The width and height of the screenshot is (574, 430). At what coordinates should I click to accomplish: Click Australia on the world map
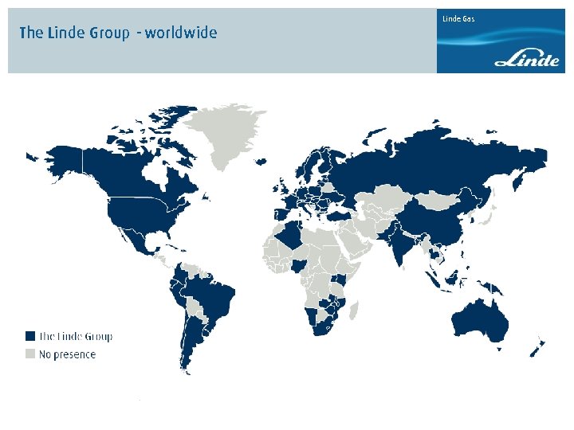(x=480, y=322)
